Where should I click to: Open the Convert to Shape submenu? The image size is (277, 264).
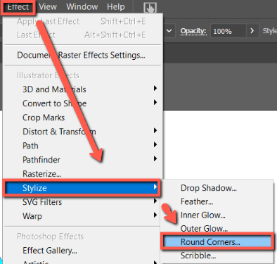click(82, 103)
